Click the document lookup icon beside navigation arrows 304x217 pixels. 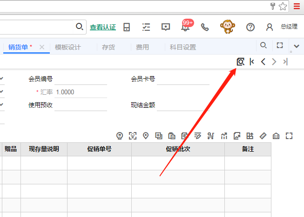click(241, 62)
